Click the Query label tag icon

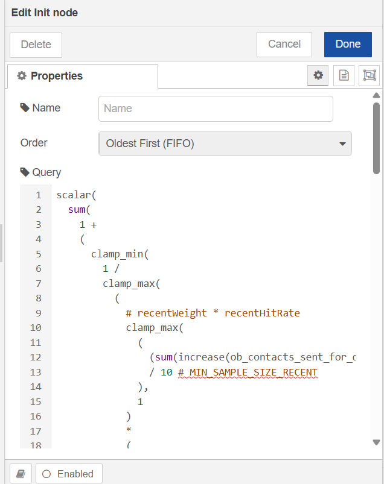(x=25, y=172)
